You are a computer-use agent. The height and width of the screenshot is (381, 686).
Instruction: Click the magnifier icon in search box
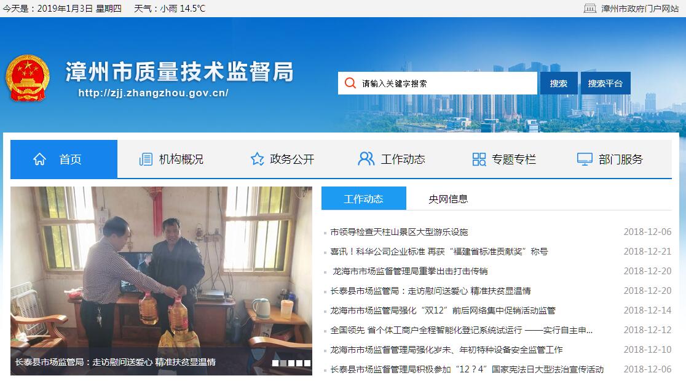(x=350, y=83)
